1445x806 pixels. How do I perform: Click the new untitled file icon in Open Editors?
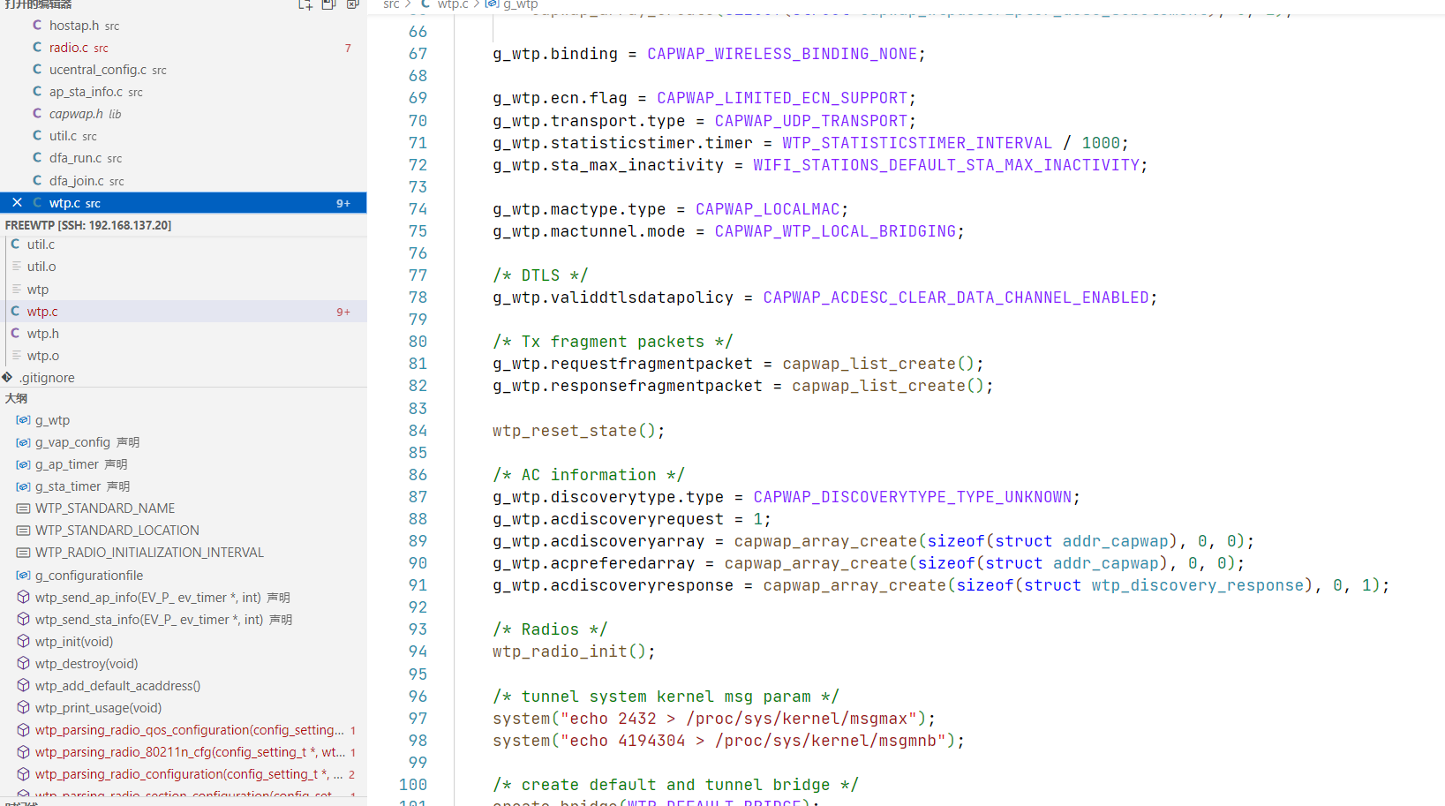pos(305,4)
